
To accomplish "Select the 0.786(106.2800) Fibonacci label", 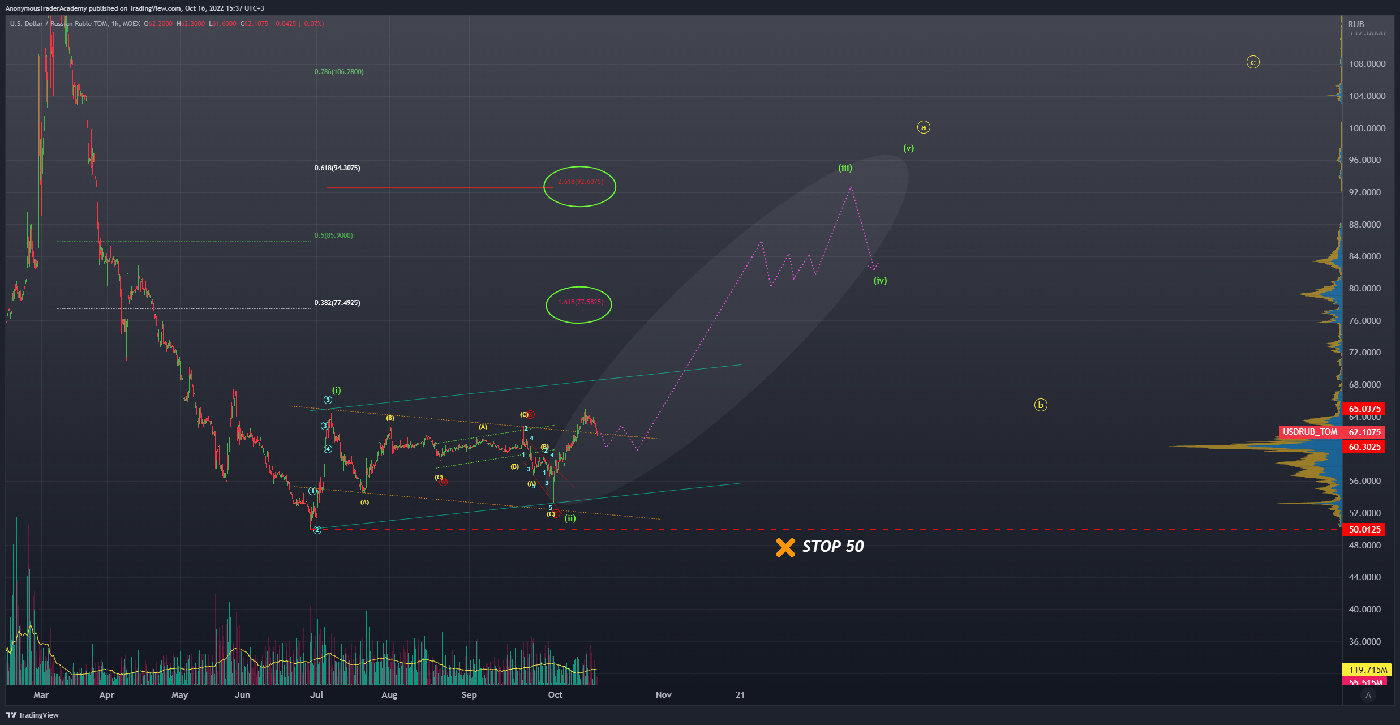I will [339, 72].
